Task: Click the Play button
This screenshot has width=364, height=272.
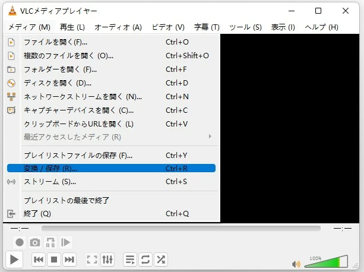Action: [x=14, y=259]
